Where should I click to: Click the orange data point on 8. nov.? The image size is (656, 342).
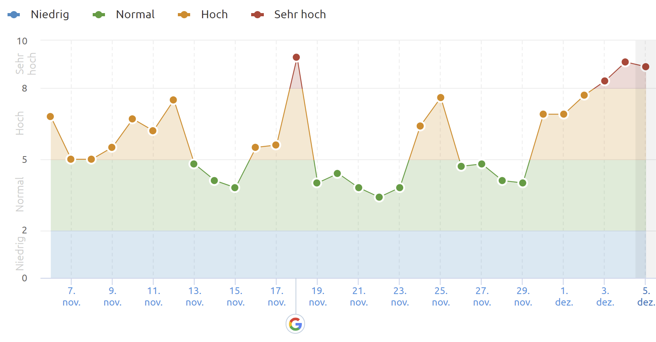92,159
